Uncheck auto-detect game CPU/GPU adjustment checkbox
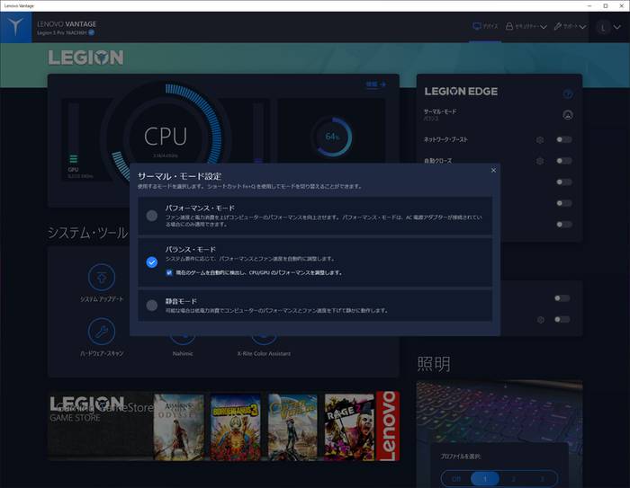This screenshot has height=488, width=630. pyautogui.click(x=169, y=272)
